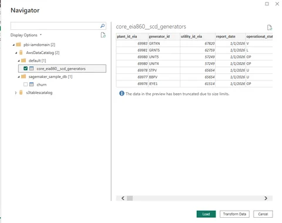Click the Load button
The image size is (282, 223).
pos(206,214)
